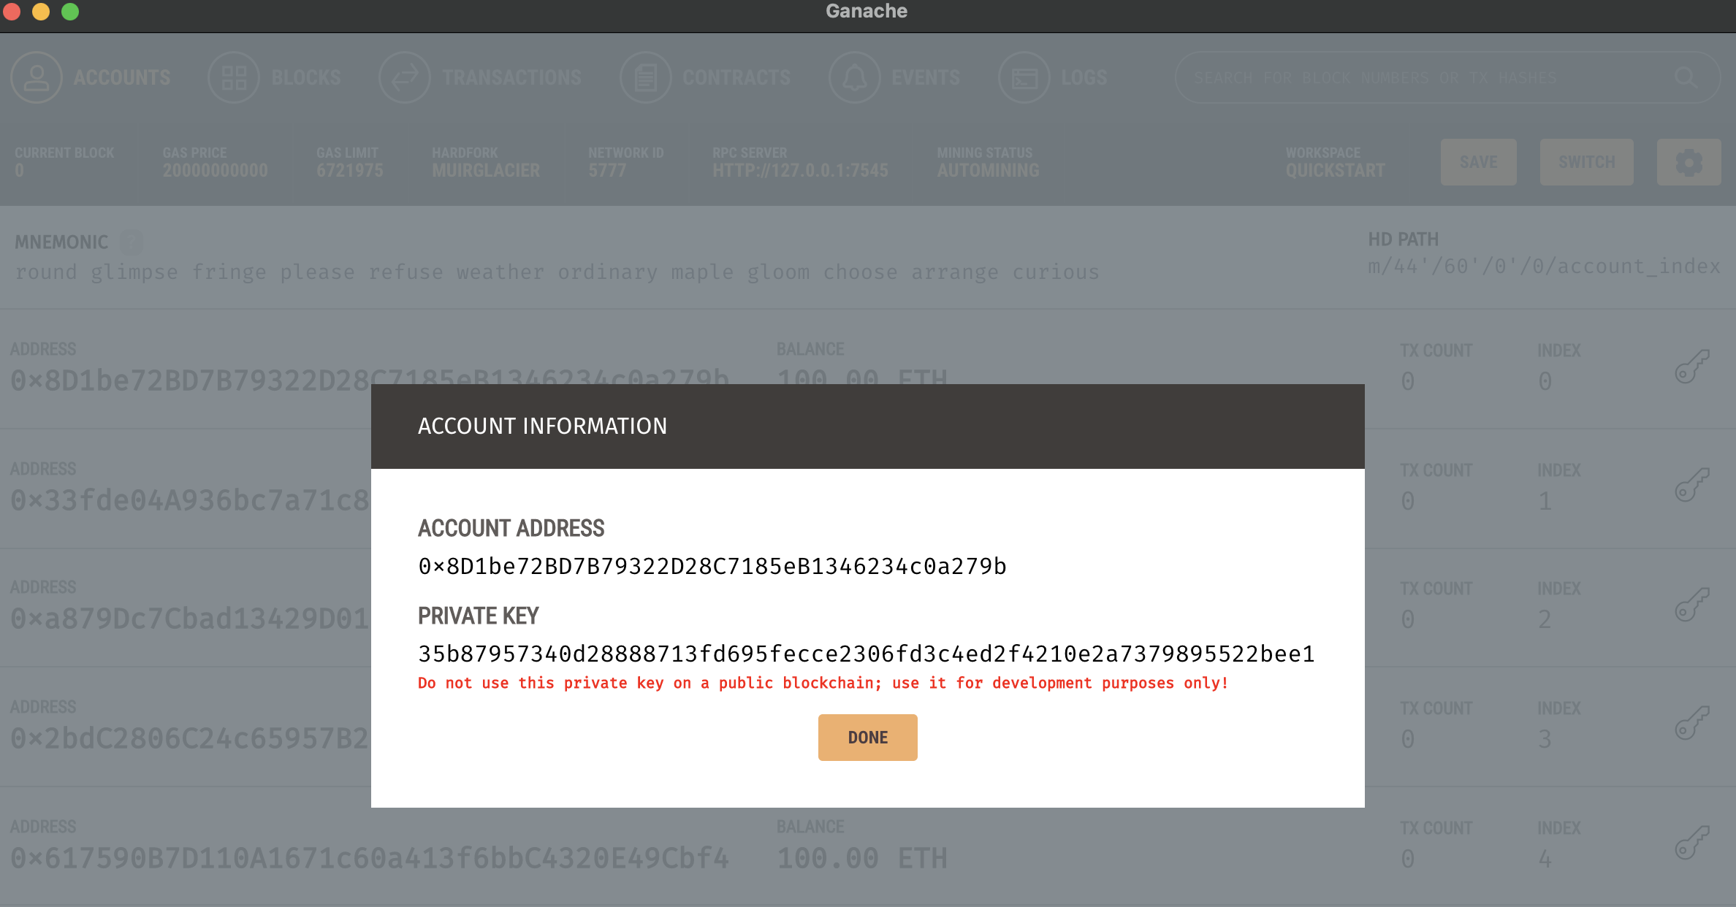1736x907 pixels.
Task: Click the Events bell icon
Action: (x=854, y=77)
